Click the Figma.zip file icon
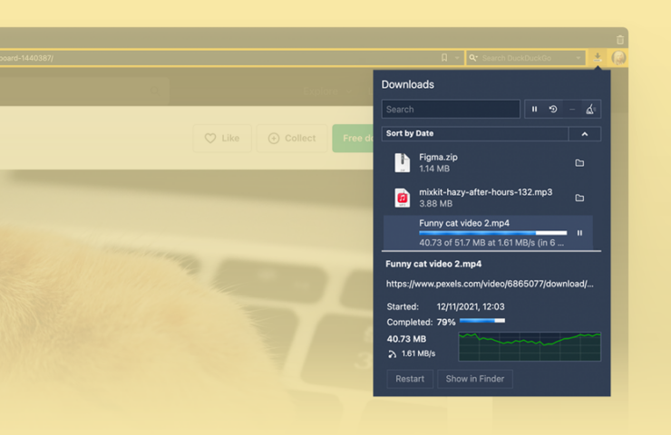This screenshot has height=435, width=671. (x=402, y=163)
